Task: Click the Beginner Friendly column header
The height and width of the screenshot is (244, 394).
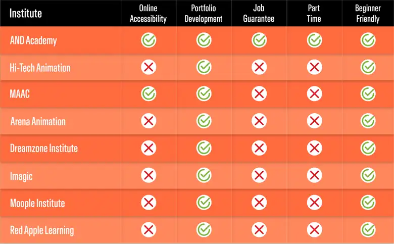Action: pos(368,13)
